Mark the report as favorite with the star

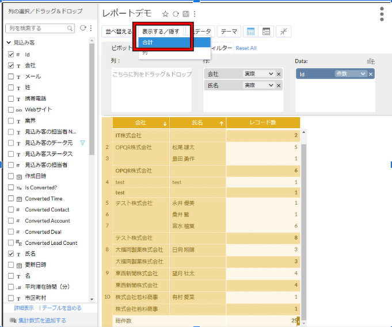(x=166, y=14)
